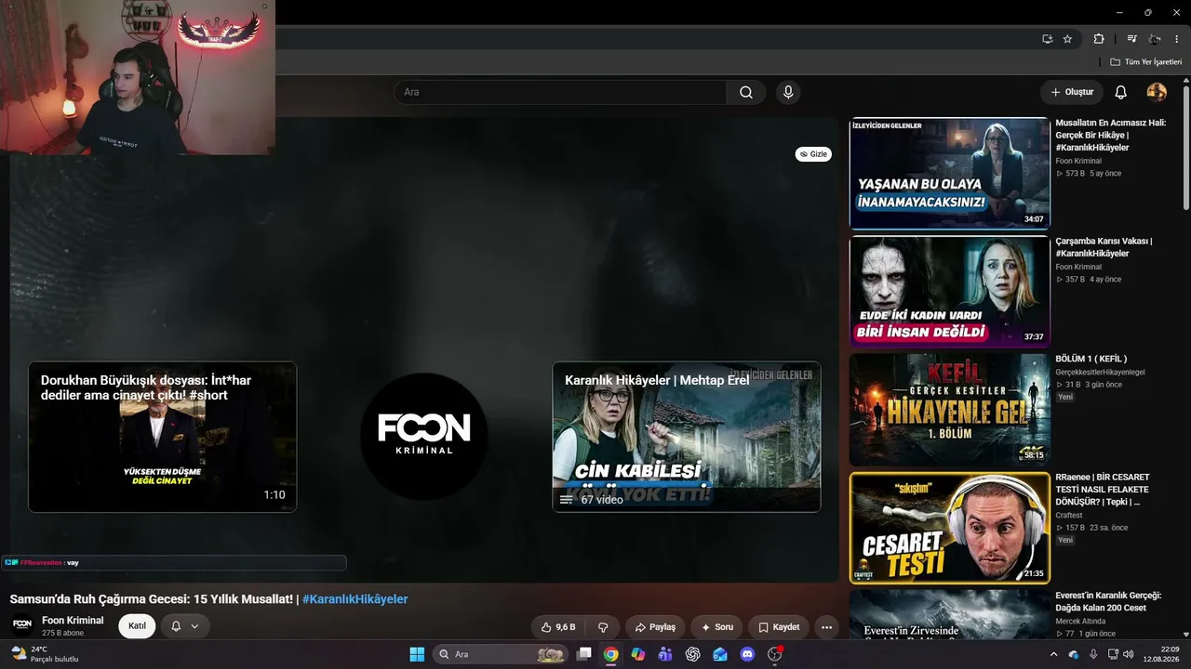Open Outlook from the taskbar
This screenshot has width=1191, height=669.
(720, 654)
